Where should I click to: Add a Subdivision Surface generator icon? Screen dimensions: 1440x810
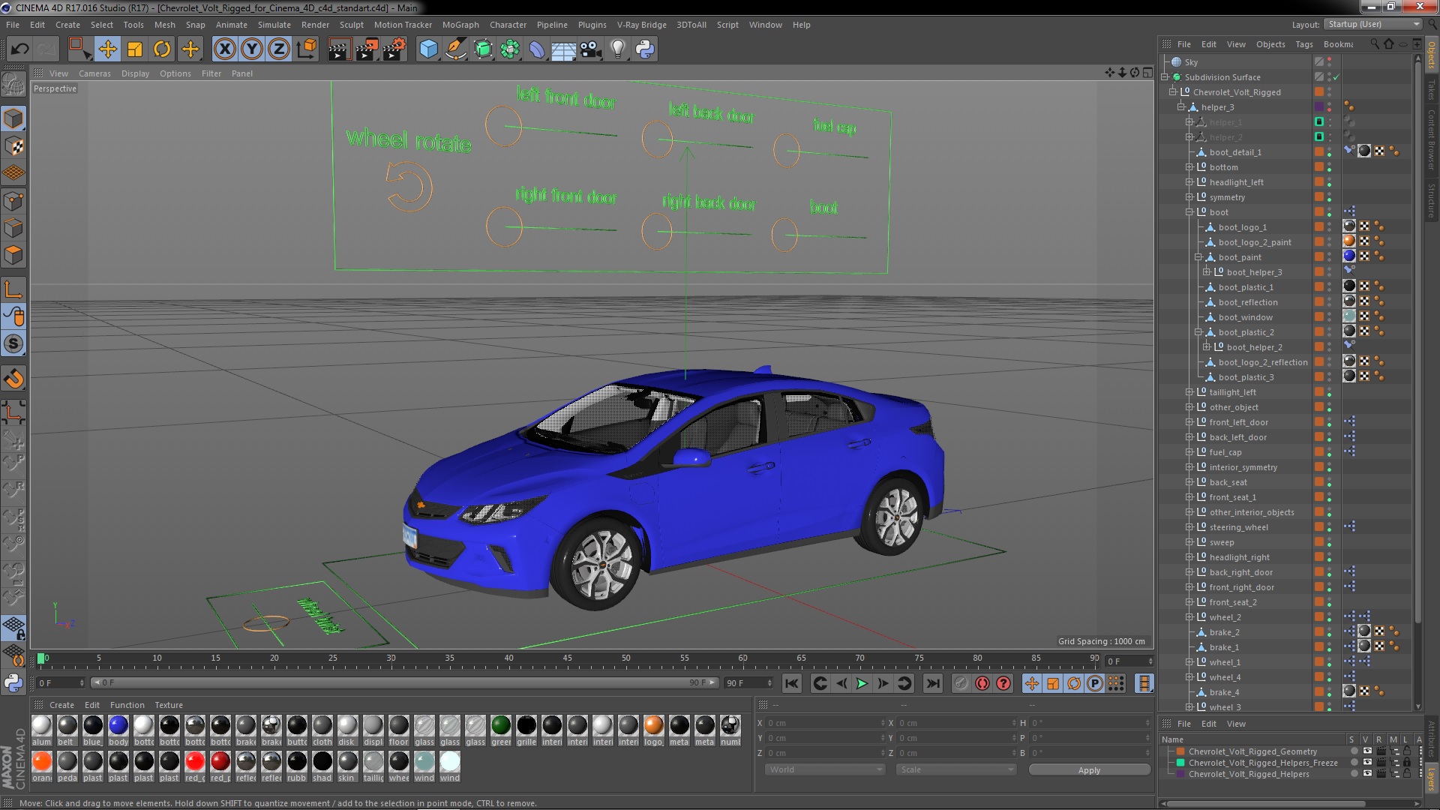click(484, 49)
